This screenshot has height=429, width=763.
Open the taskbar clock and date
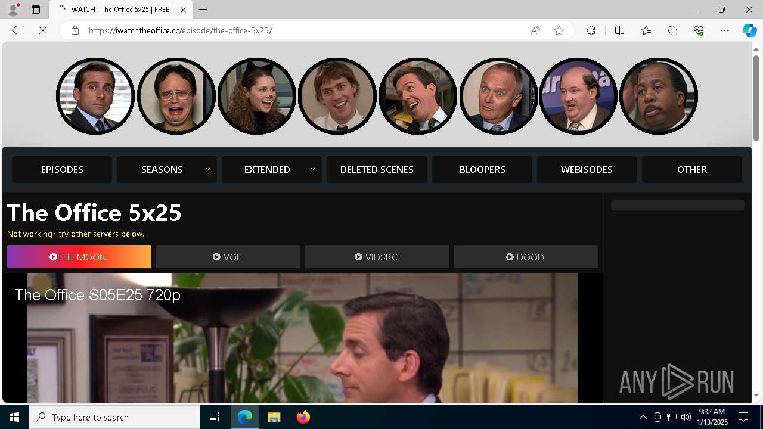pyautogui.click(x=713, y=417)
